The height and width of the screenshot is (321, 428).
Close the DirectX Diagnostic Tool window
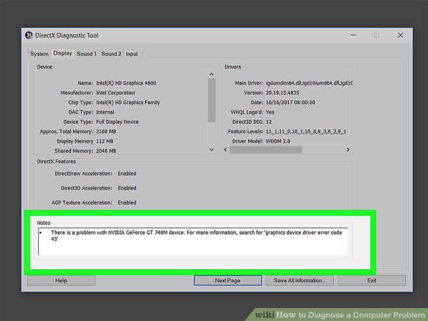[400, 35]
